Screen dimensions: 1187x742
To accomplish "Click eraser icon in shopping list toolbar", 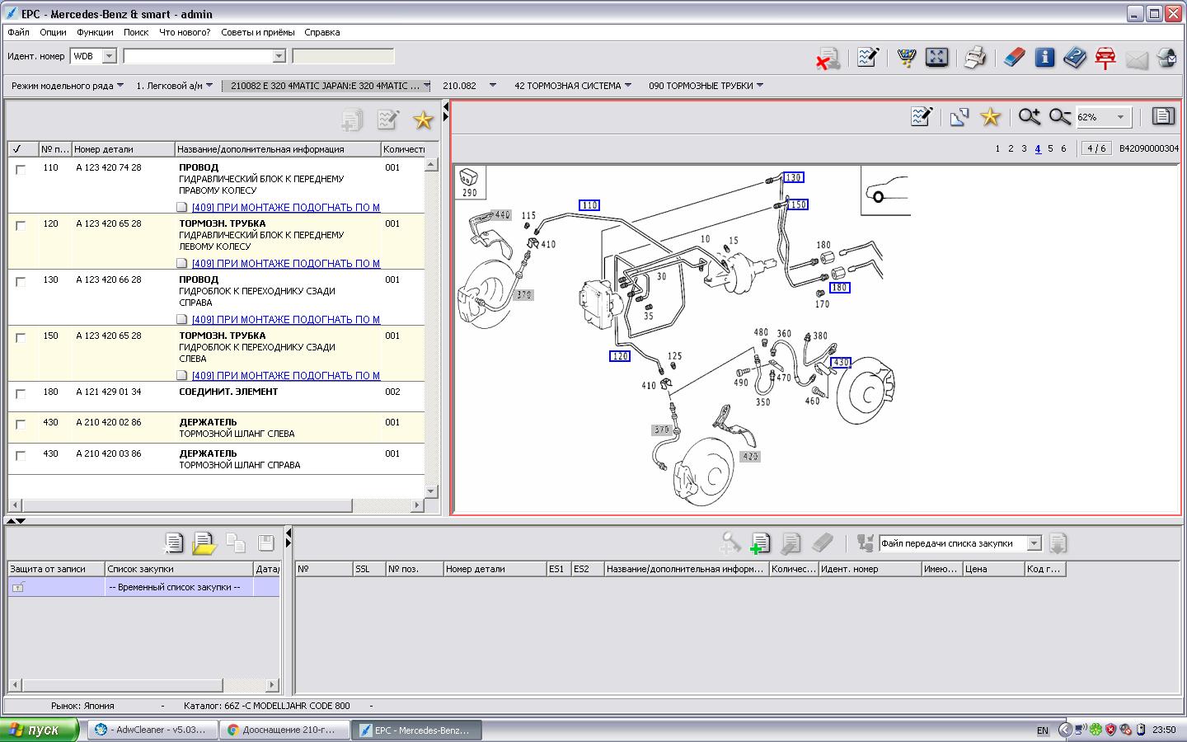I will coord(823,542).
